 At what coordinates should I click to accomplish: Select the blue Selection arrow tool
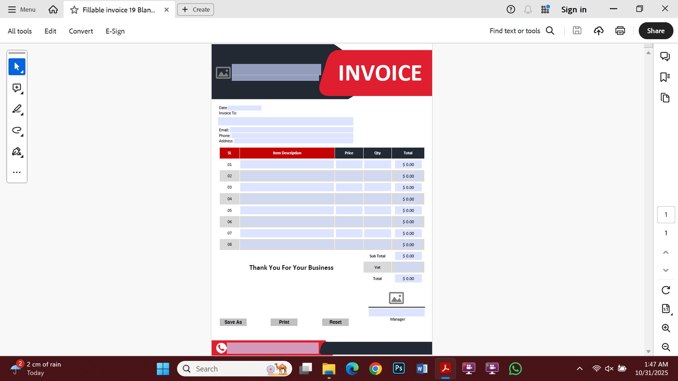17,67
